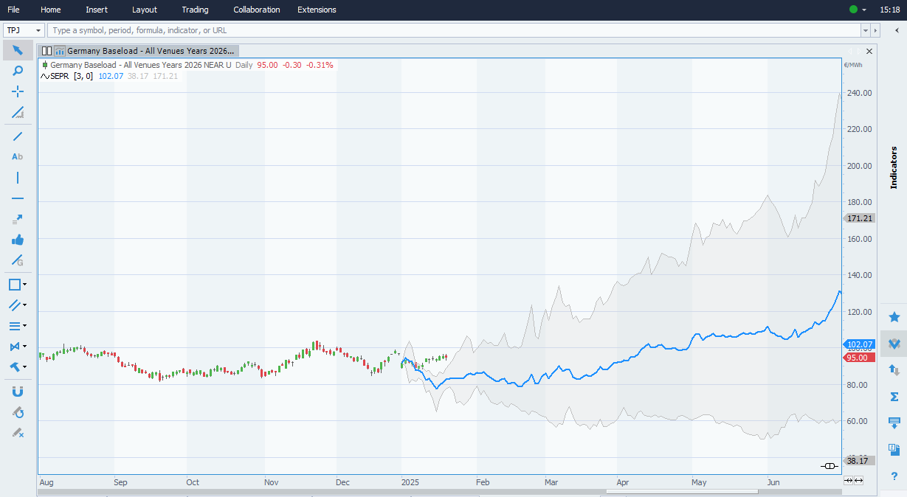Toggle the axis scale slider at bottom right
The image size is (907, 497).
coord(829,466)
